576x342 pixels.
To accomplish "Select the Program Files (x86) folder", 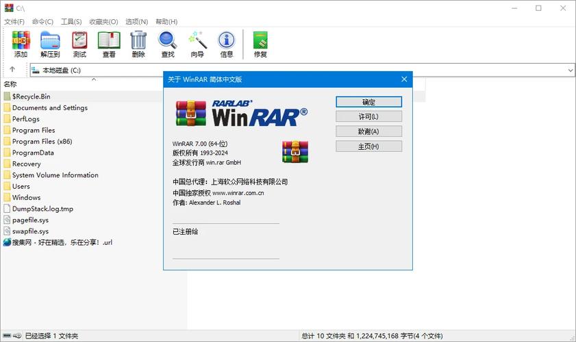I will pos(42,142).
